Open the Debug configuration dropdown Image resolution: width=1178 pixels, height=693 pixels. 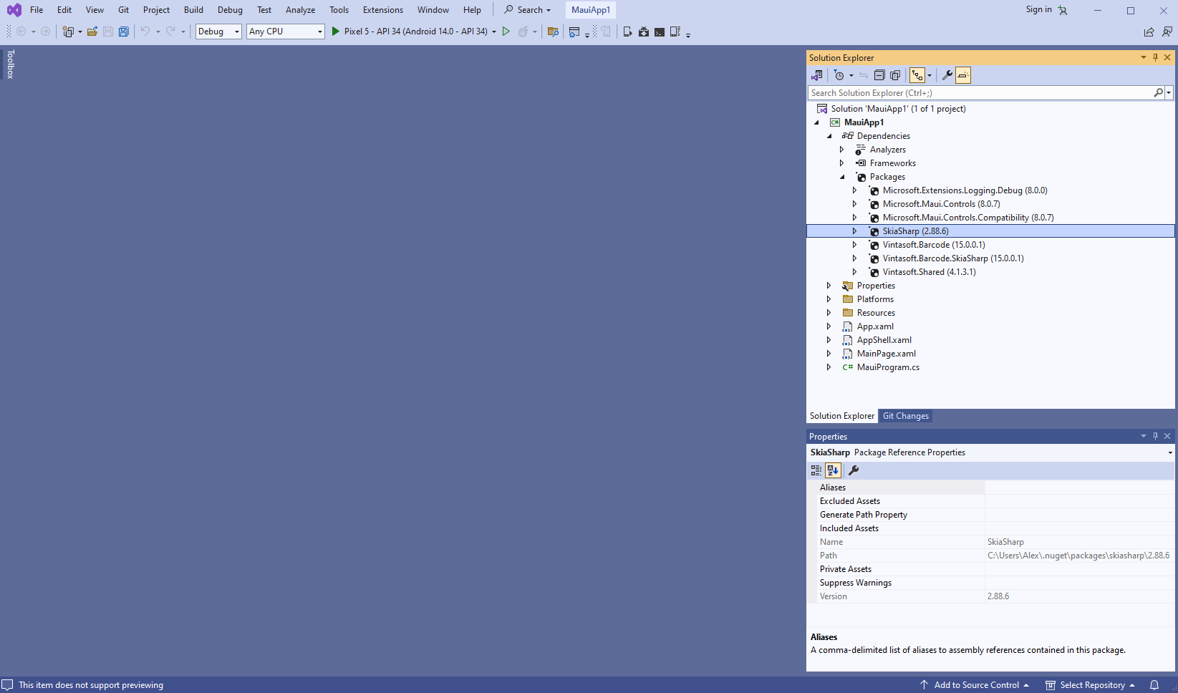point(237,31)
